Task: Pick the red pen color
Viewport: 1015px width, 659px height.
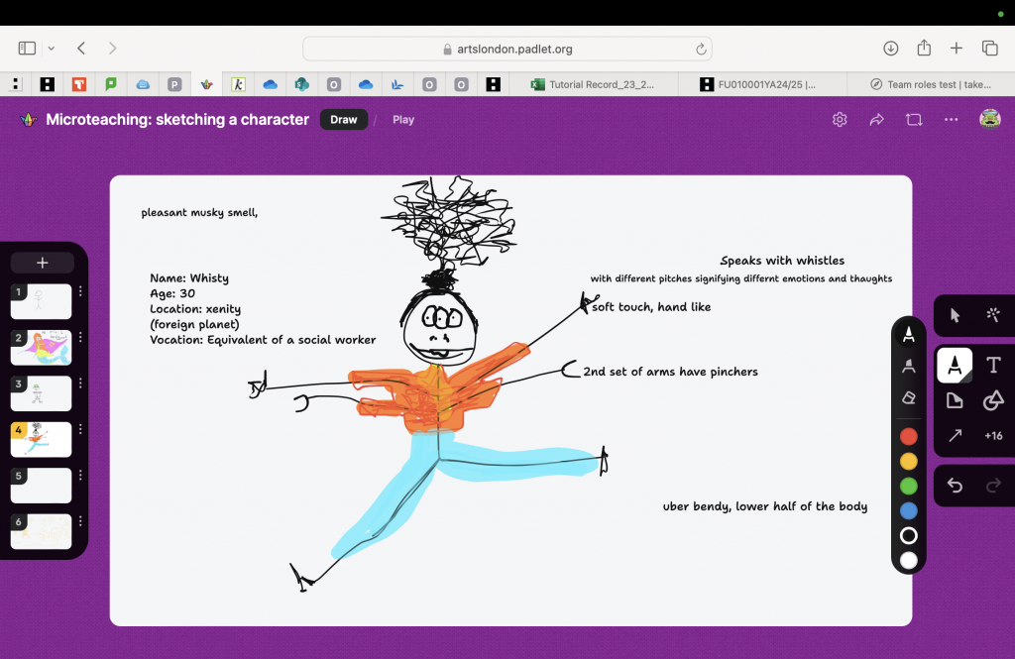Action: (x=909, y=436)
